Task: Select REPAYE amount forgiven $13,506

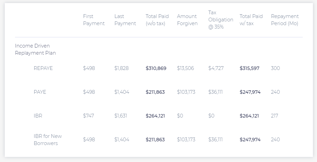Action: 185,68
